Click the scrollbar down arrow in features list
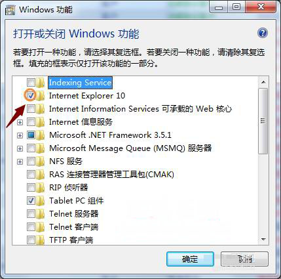 263,240
